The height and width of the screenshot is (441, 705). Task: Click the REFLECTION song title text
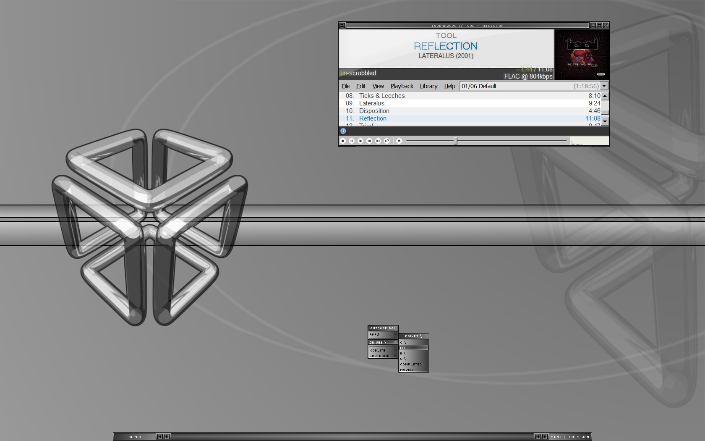446,46
